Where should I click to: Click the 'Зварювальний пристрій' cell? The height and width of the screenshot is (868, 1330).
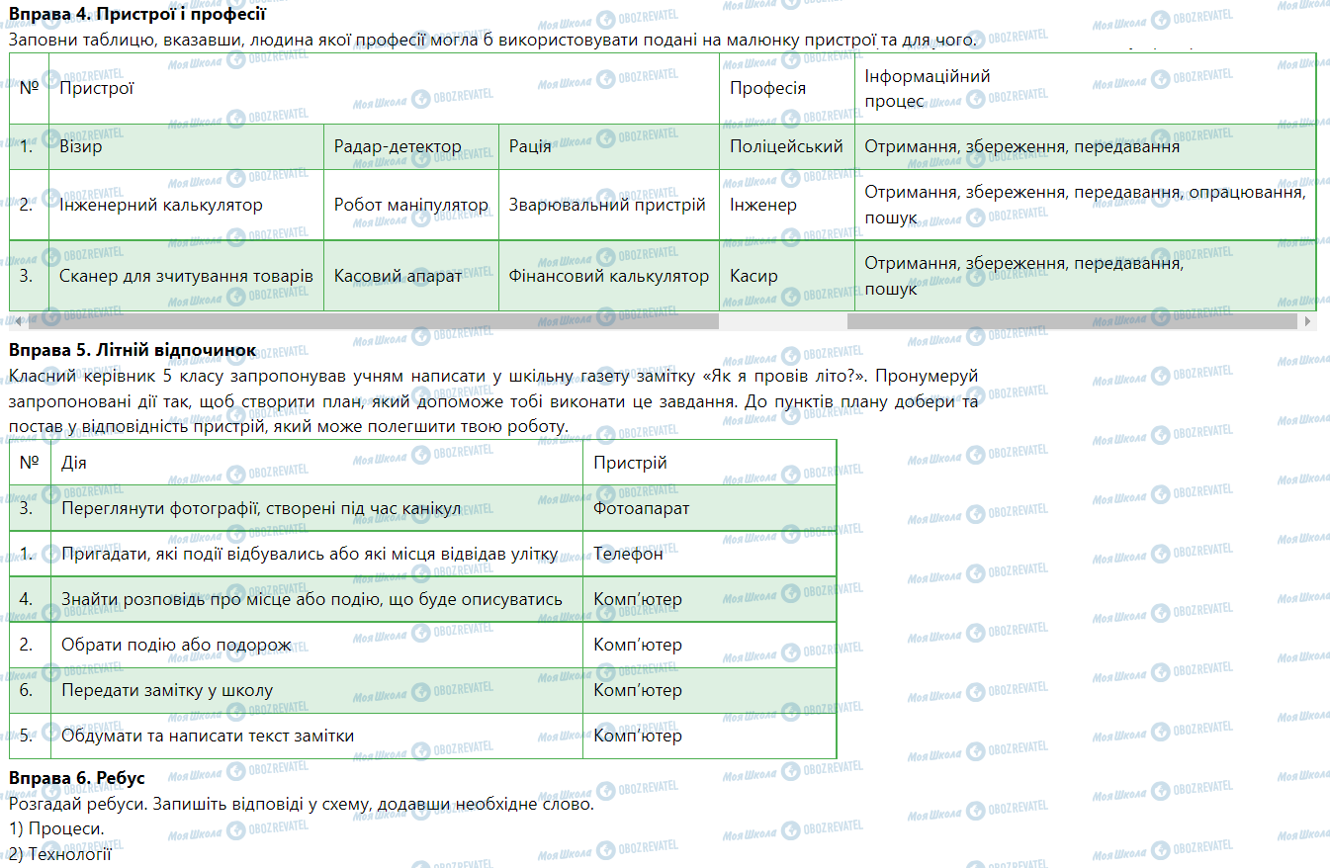pyautogui.click(x=609, y=205)
